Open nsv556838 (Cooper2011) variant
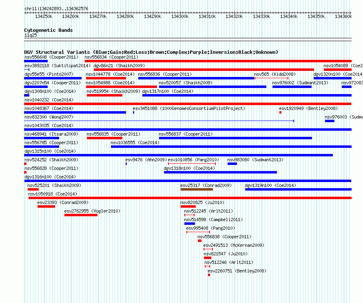The image size is (363, 303). (224, 237)
